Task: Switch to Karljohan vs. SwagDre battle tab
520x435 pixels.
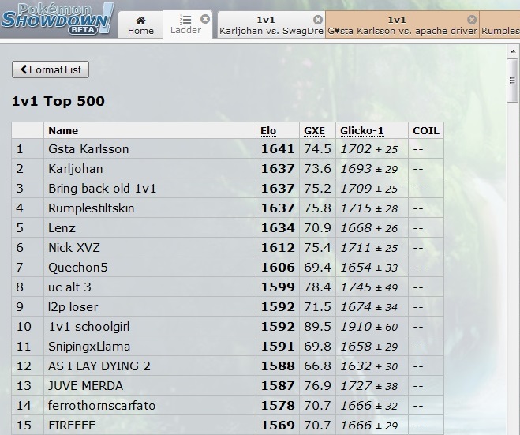Action: tap(266, 25)
